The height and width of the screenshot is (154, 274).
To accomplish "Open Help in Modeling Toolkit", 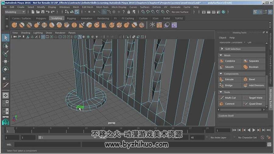I will 232,38.
